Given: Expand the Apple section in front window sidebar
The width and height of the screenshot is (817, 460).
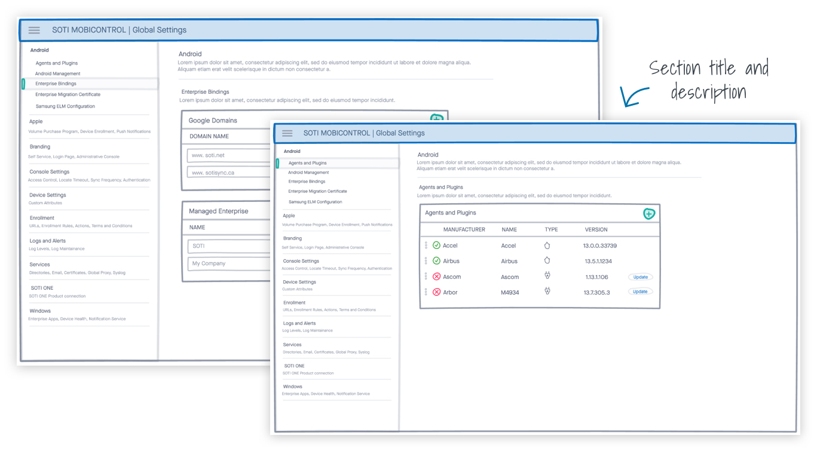Looking at the screenshot, I should pos(289,216).
